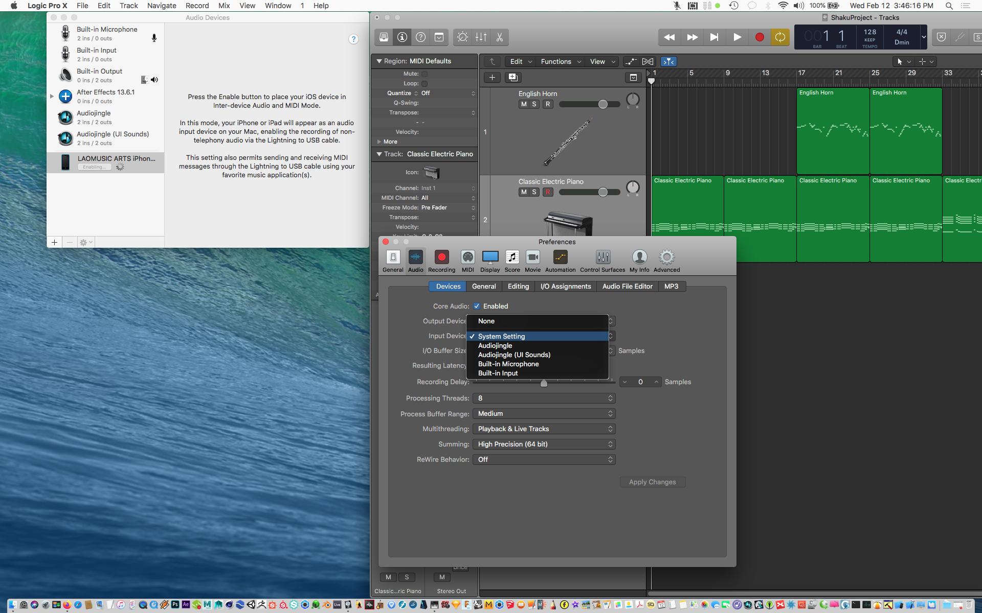Uncheck the Core Audio Enabled checkbox
Viewport: 982px width, 613px height.
click(x=477, y=306)
